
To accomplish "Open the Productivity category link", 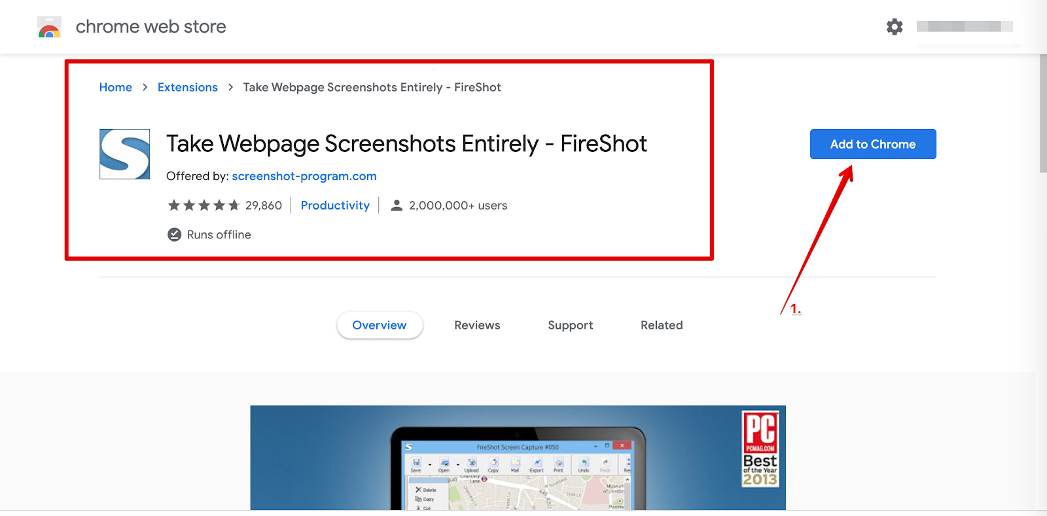I will point(335,206).
